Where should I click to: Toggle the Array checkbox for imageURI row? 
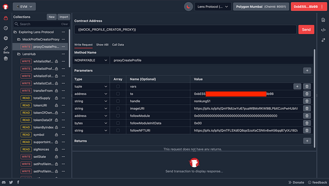[x=118, y=108]
